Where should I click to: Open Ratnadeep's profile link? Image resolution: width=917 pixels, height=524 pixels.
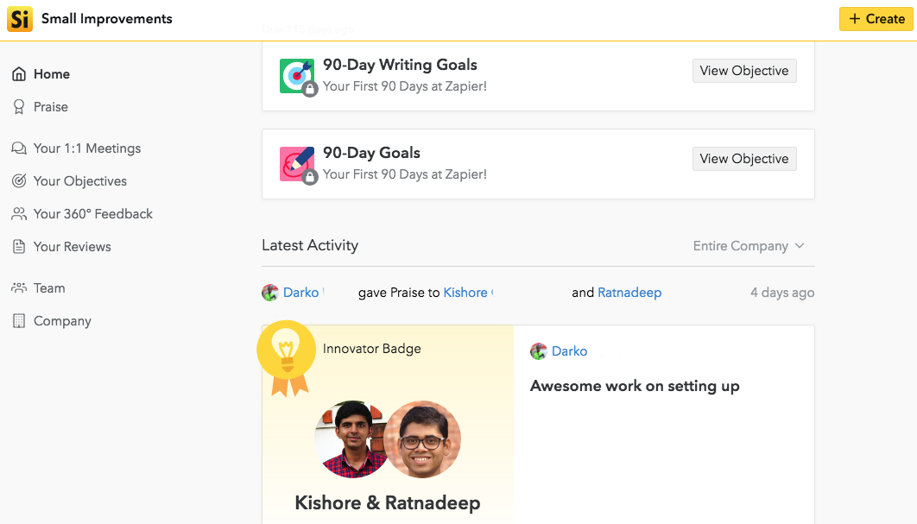click(x=629, y=293)
